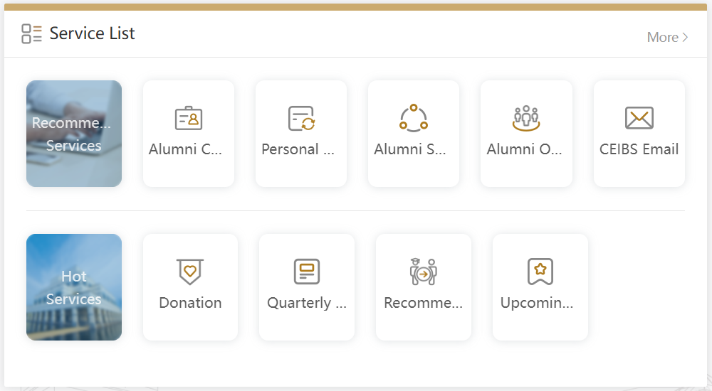Screen dimensions: 712x391
Task: Open the CEIBS Email envelope icon
Action: point(639,118)
